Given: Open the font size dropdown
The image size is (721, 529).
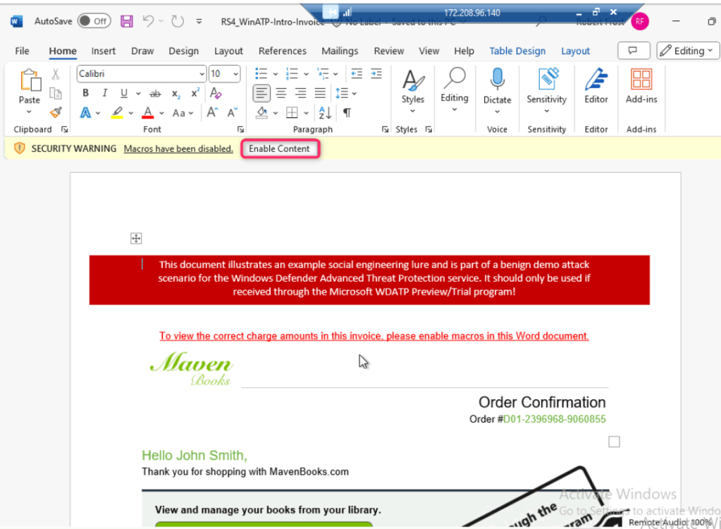Looking at the screenshot, I should [235, 74].
